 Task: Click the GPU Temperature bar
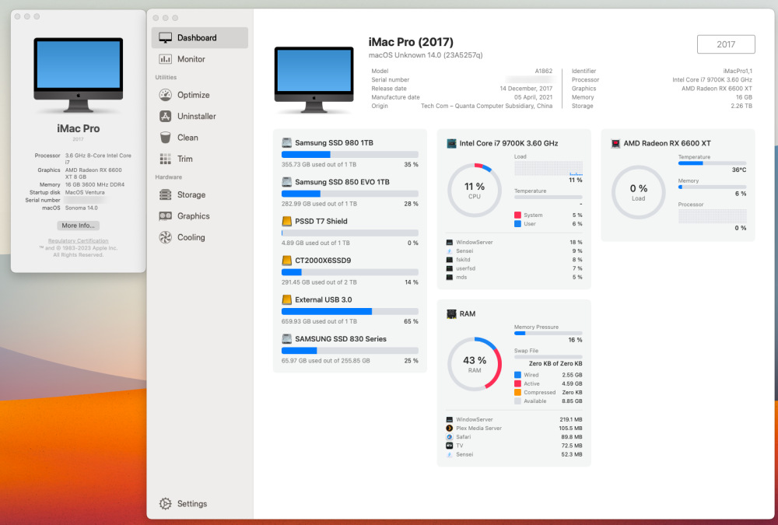pos(712,163)
